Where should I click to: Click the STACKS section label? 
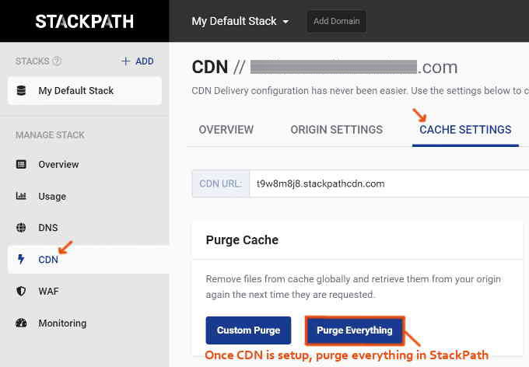tap(33, 61)
